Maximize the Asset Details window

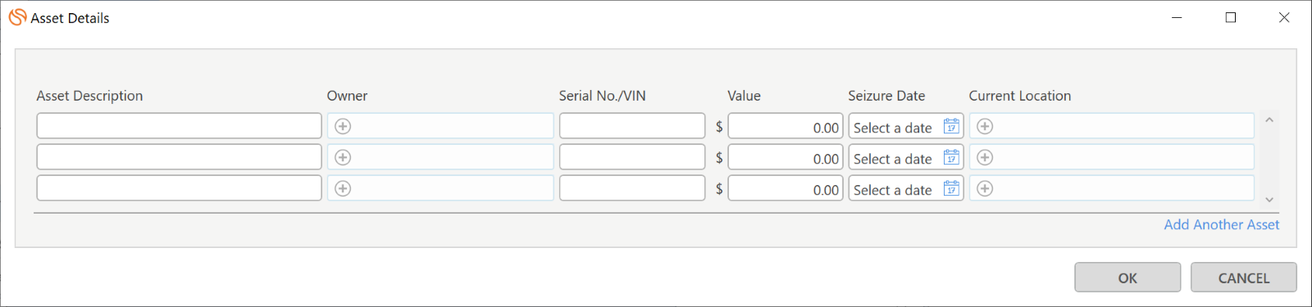[x=1230, y=17]
